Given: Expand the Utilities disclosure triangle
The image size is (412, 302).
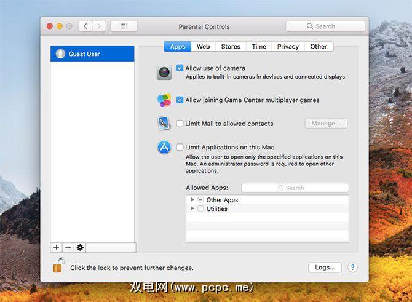Looking at the screenshot, I should click(x=192, y=208).
